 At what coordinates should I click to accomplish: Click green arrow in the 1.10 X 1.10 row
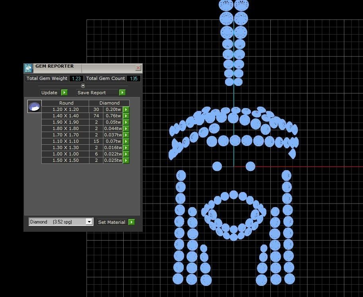126,141
